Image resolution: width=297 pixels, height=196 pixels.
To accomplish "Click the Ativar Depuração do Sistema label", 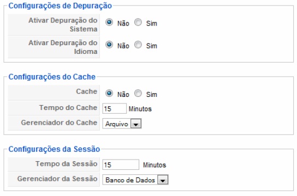I will (63, 24).
